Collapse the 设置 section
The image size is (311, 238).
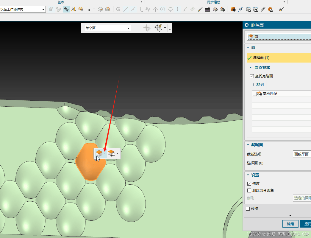tap(248, 175)
